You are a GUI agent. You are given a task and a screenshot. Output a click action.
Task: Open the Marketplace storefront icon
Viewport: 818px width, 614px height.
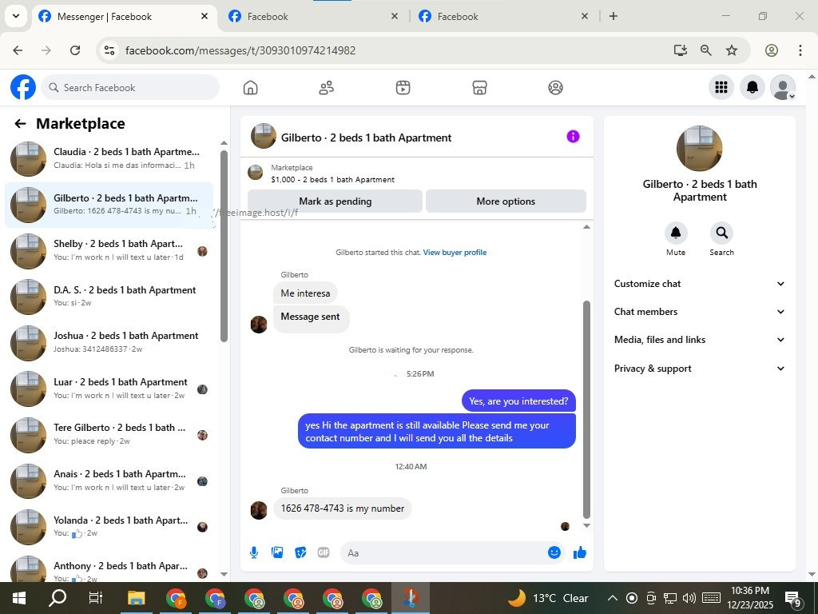(479, 88)
